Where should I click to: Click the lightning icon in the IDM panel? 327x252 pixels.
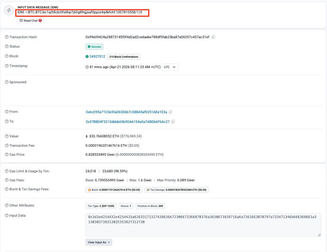tap(9, 10)
